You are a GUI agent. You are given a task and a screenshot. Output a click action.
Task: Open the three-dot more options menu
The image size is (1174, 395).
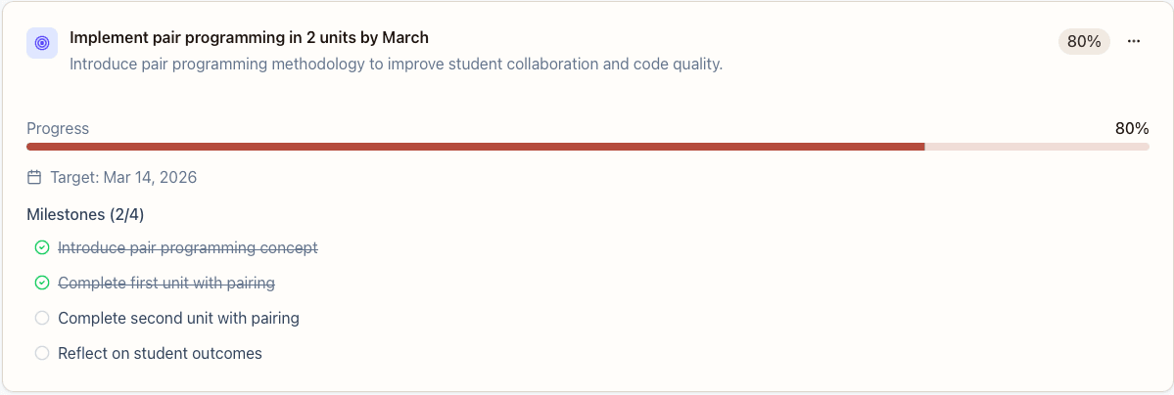pyautogui.click(x=1134, y=41)
